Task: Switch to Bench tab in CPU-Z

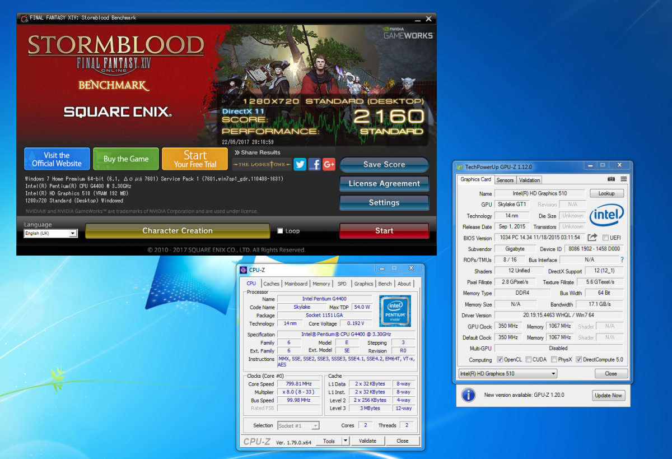Action: click(x=385, y=284)
